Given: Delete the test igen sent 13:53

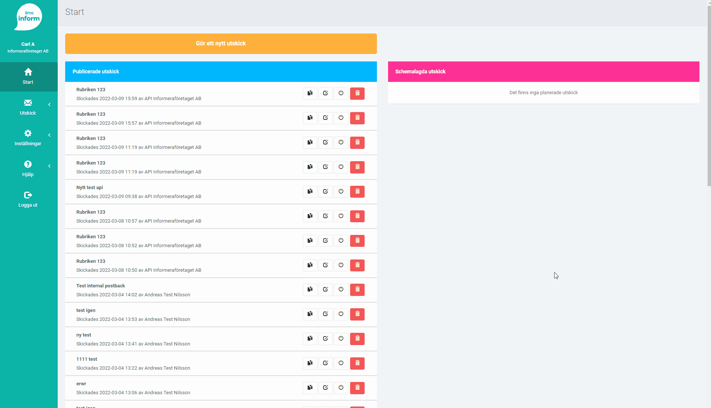Looking at the screenshot, I should [x=357, y=314].
